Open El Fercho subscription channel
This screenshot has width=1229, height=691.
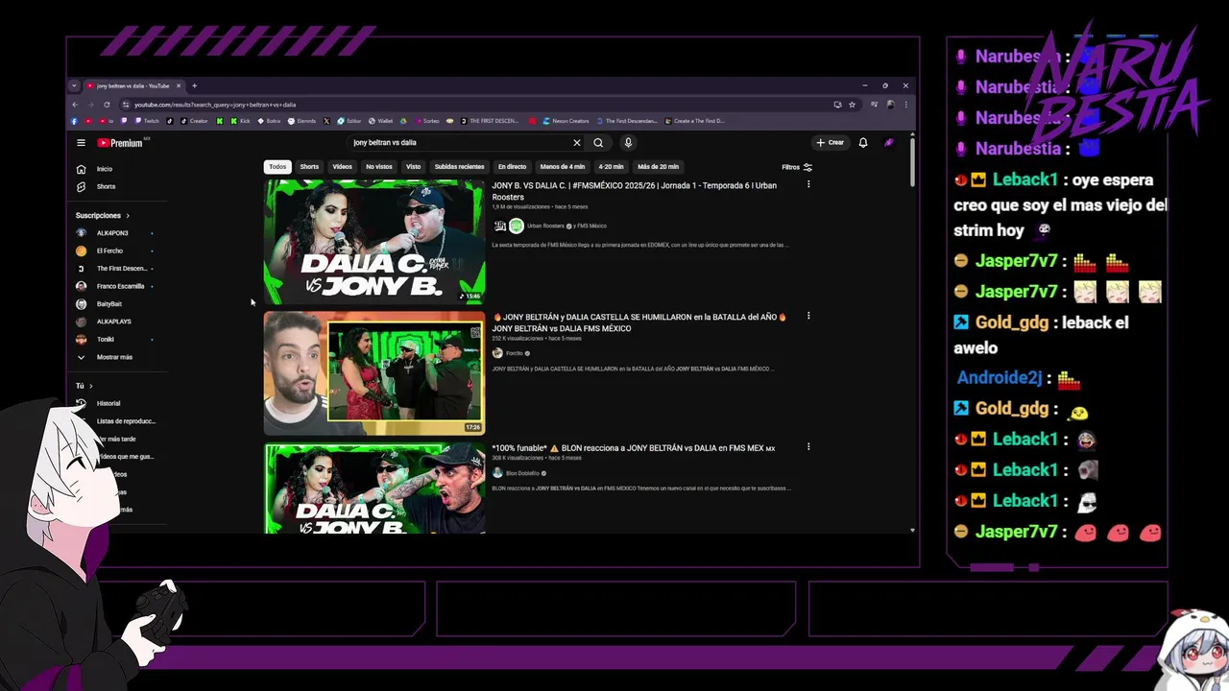[109, 250]
